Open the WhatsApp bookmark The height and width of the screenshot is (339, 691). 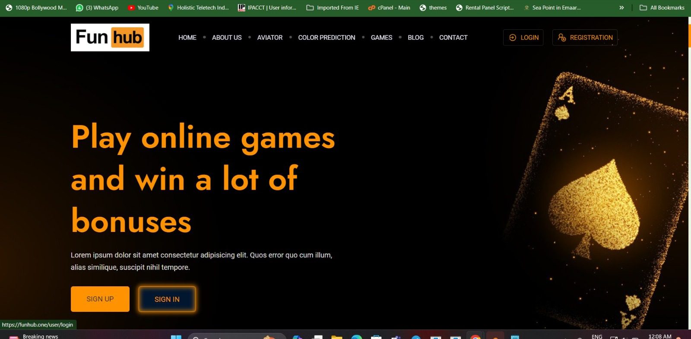(97, 8)
